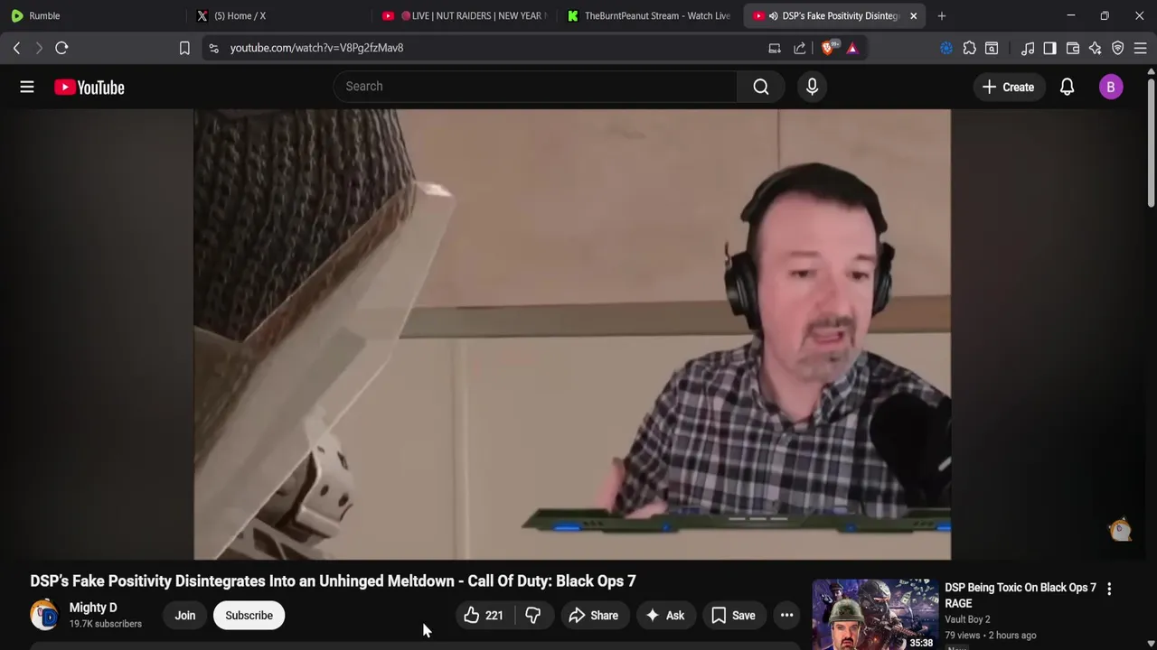Switch to the LIVE NUT RAIDERS tab
The width and height of the screenshot is (1157, 650).
464,15
